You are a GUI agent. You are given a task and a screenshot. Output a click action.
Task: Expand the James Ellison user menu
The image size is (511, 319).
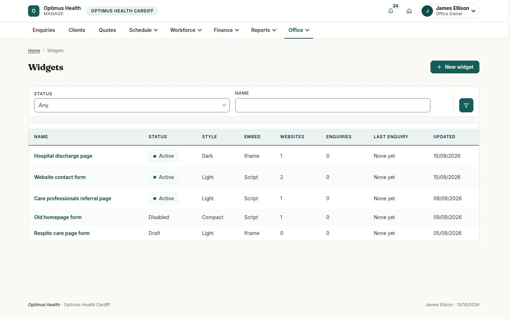[x=449, y=11]
